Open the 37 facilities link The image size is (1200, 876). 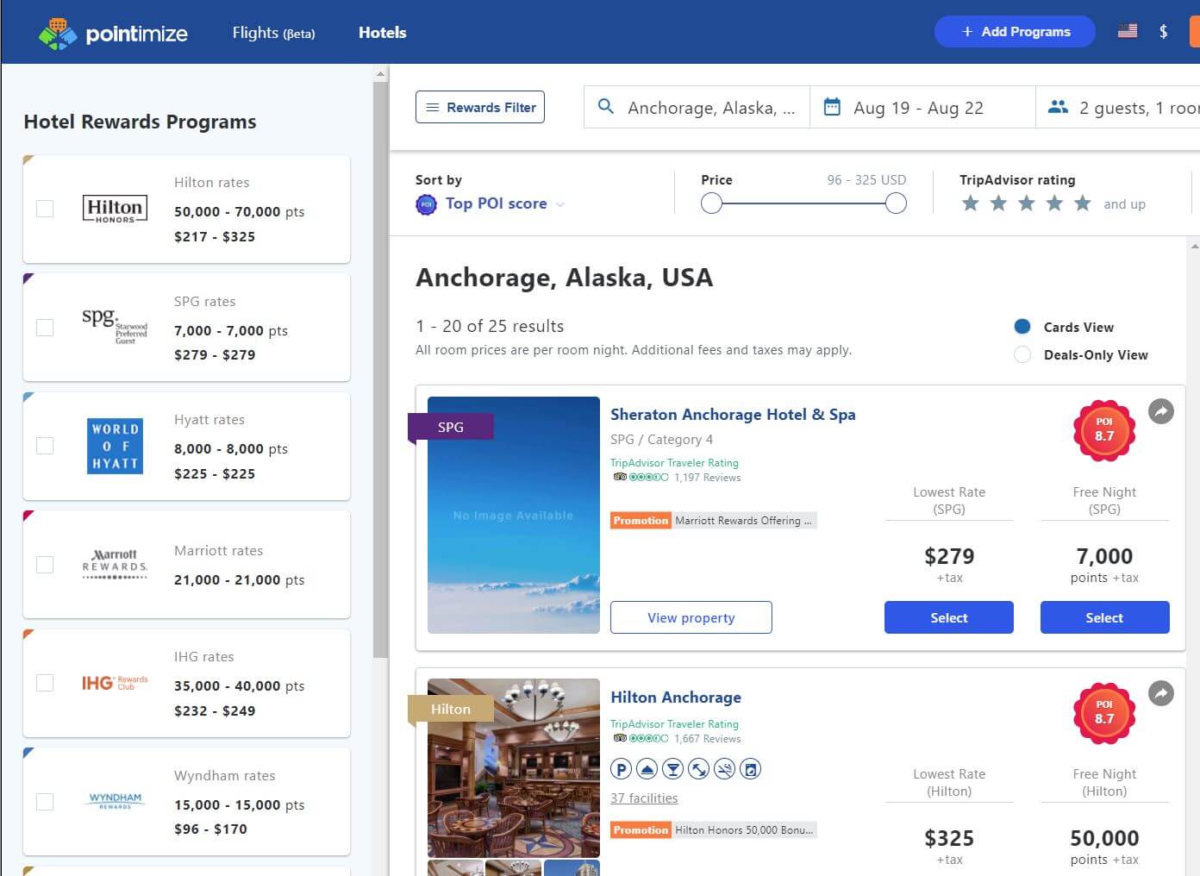tap(644, 798)
